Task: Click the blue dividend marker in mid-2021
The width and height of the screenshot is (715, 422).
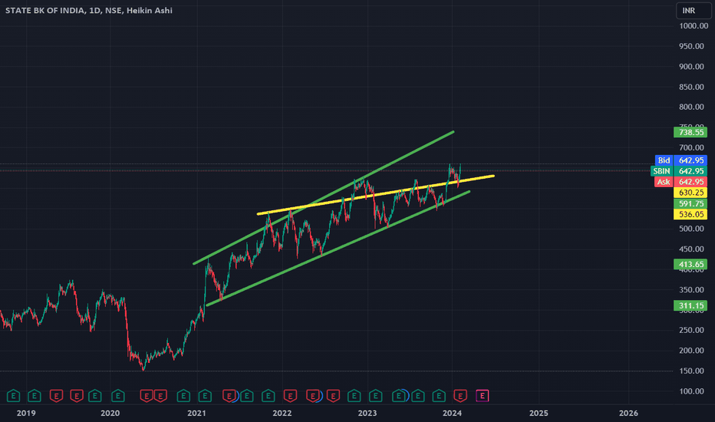Action: [236, 396]
